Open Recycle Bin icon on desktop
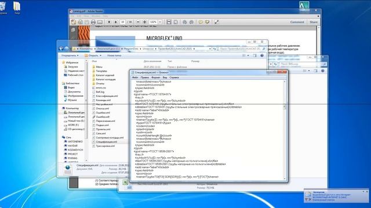371x208 pixels. [x=2, y=8]
